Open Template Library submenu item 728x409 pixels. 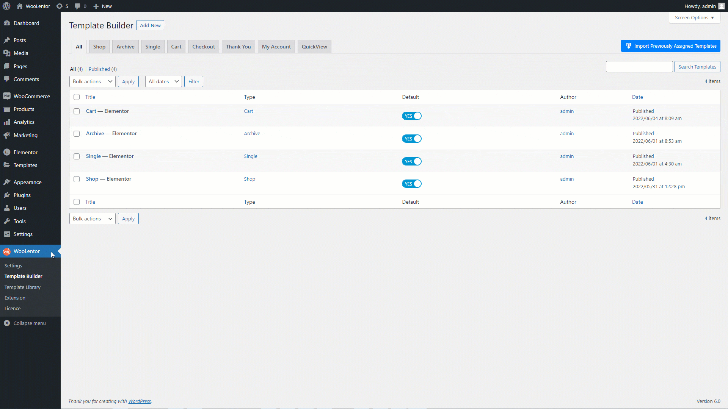(22, 287)
